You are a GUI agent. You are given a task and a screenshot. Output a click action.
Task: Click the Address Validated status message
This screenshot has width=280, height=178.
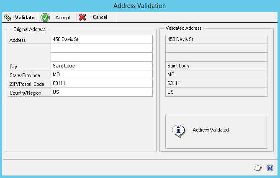pos(211,130)
